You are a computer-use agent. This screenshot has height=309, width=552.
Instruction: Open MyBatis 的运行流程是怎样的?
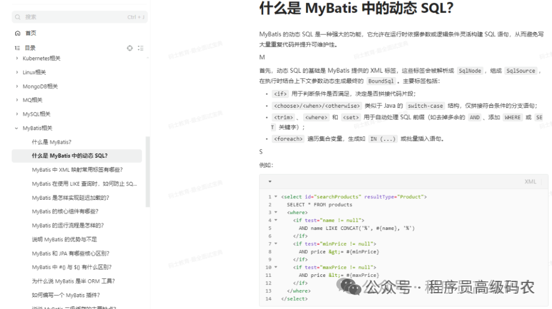coord(67,225)
